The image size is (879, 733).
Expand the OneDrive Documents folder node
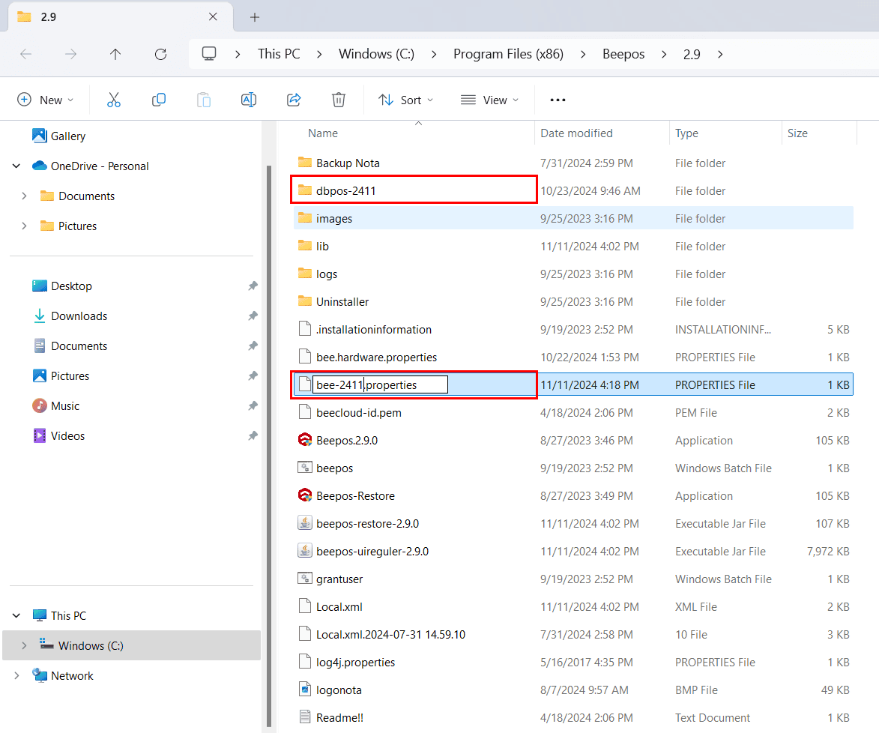pos(24,196)
